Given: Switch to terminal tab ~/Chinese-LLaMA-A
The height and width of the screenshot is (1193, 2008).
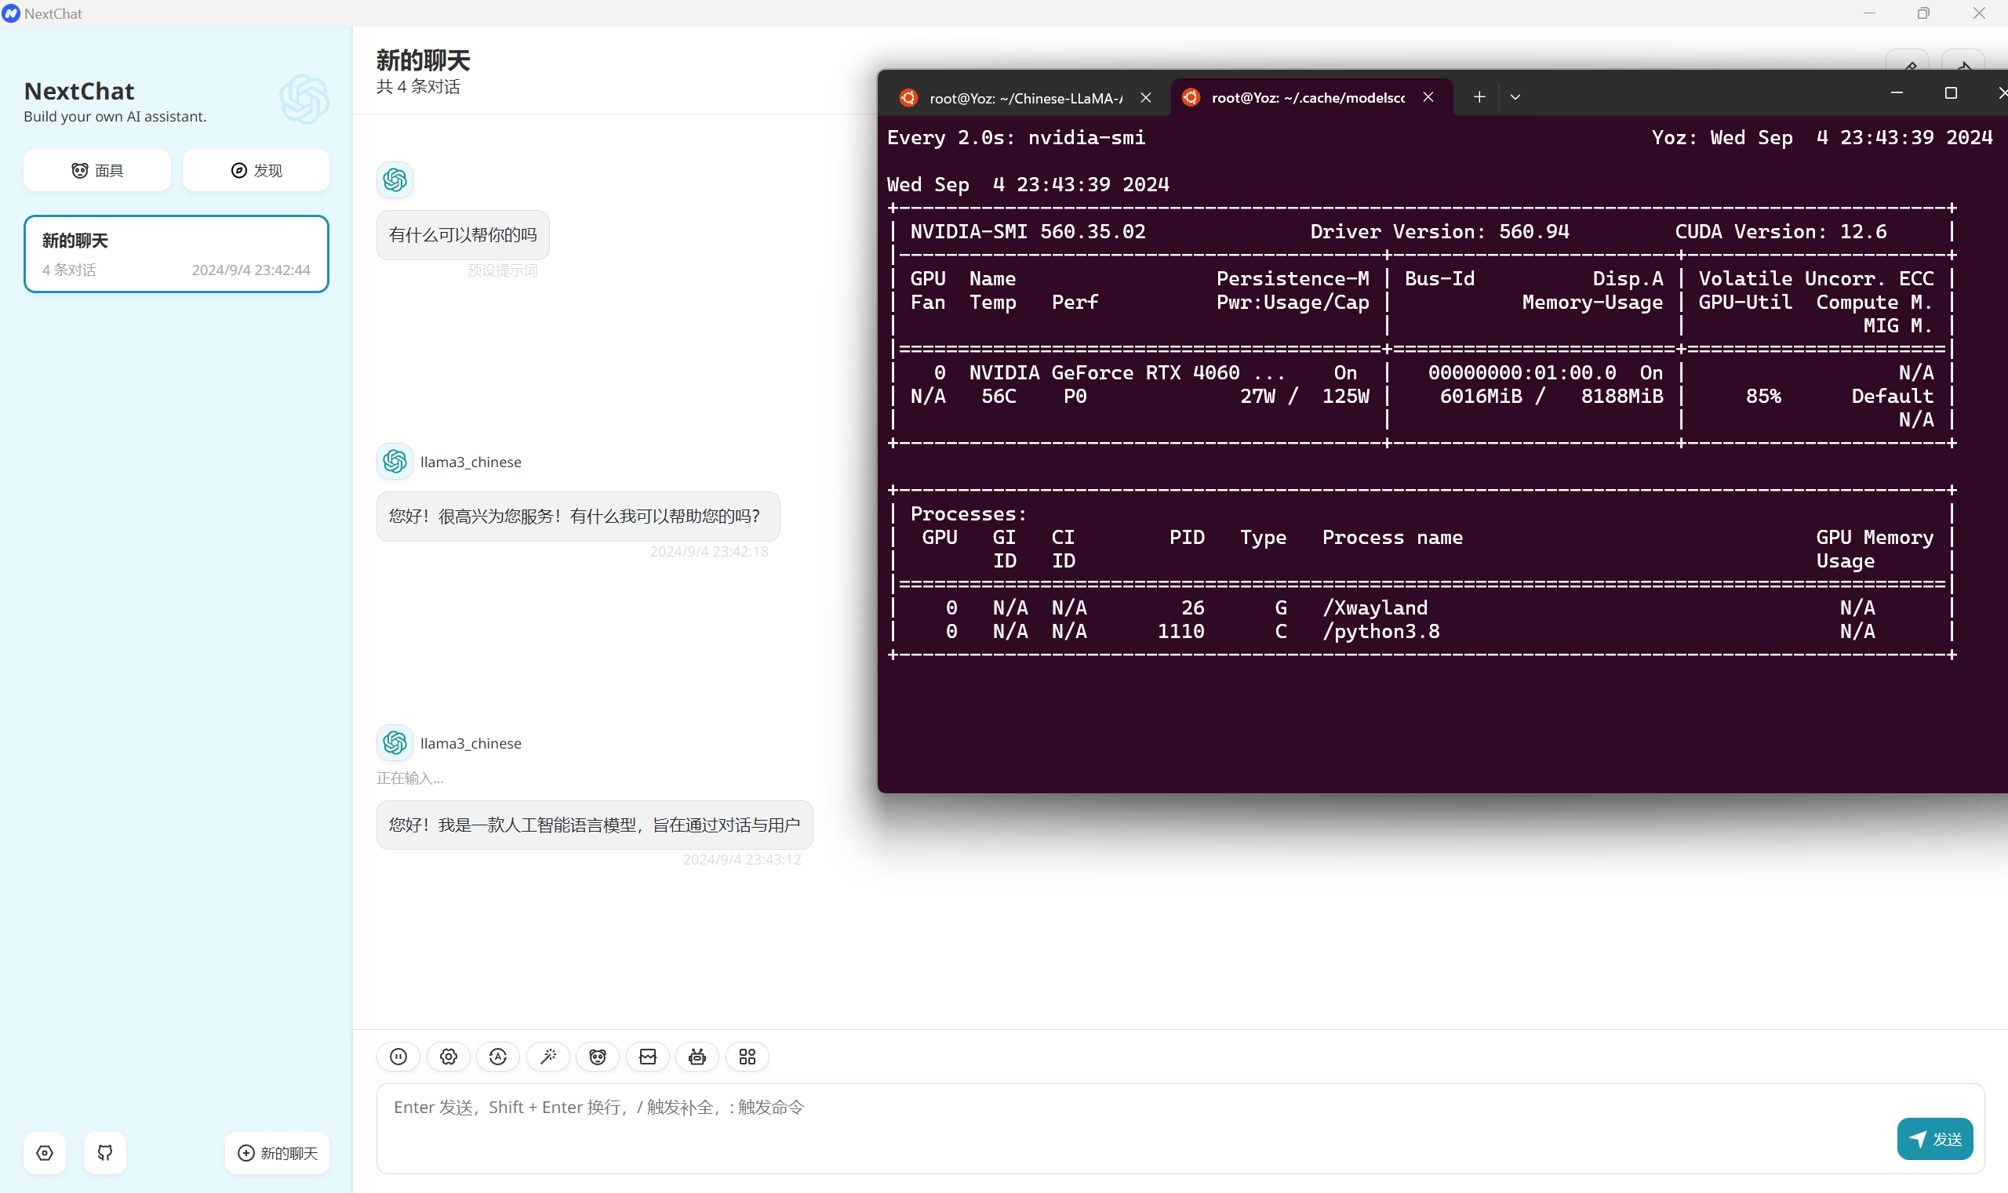Looking at the screenshot, I should pyautogui.click(x=1025, y=98).
